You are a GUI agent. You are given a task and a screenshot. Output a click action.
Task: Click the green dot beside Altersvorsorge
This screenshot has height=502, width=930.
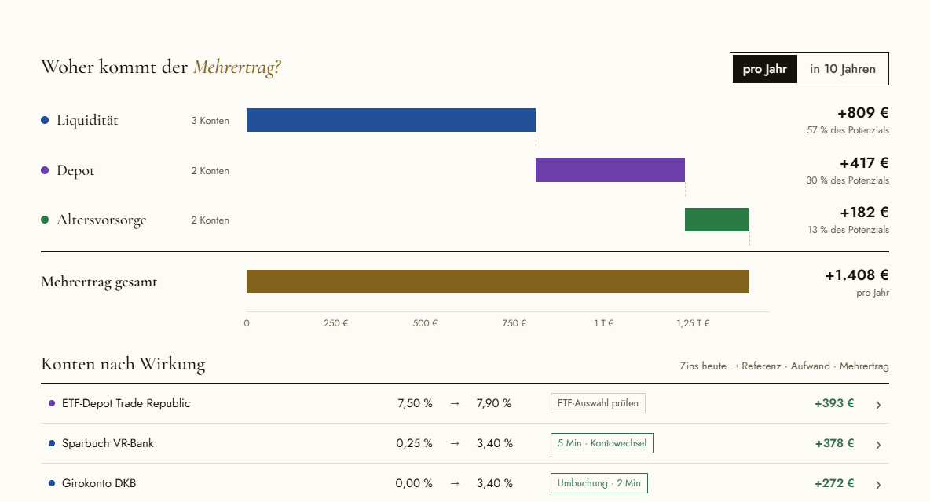click(45, 220)
